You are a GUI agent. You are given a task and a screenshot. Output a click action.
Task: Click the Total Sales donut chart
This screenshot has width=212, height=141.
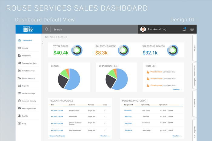click(77, 50)
